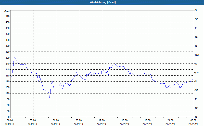
Task: Select the 240 y-axis value
Action: (x=8, y=70)
